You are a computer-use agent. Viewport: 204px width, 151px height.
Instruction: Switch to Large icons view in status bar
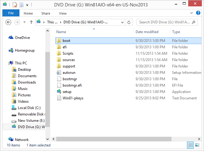coord(197,145)
